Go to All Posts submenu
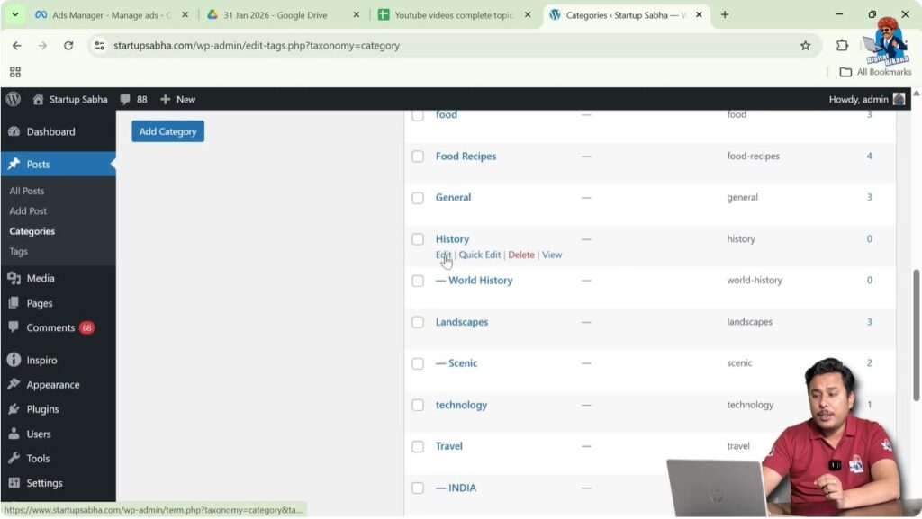This screenshot has height=519, width=922. pyautogui.click(x=26, y=191)
